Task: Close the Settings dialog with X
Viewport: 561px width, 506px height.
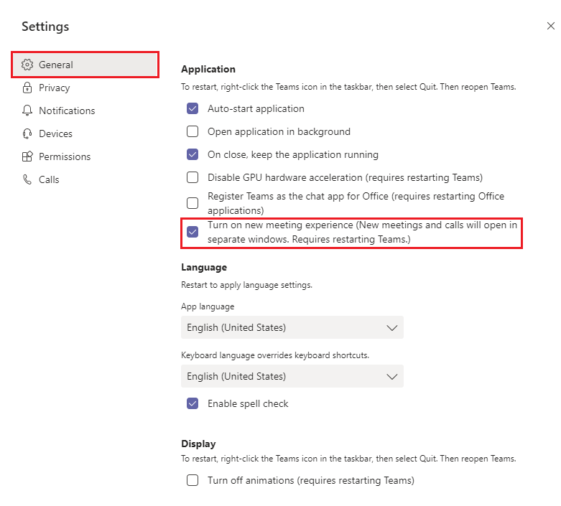Action: click(551, 26)
